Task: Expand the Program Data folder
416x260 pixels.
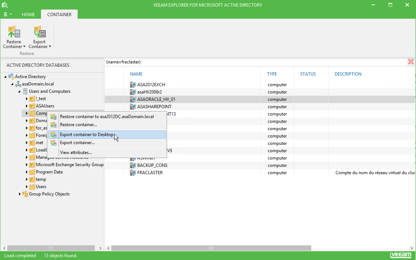Action: [26, 172]
